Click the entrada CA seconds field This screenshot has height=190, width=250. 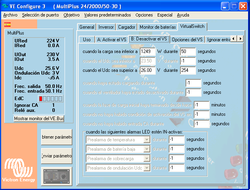pyautogui.click(x=201, y=124)
